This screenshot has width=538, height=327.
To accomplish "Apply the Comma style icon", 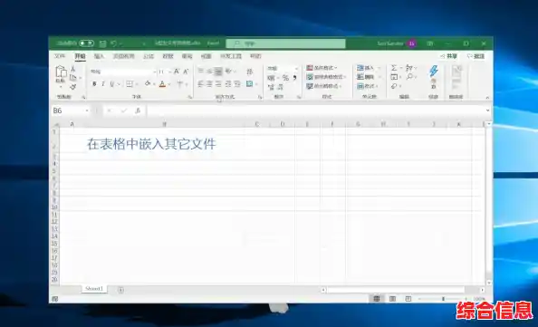I will point(294,78).
